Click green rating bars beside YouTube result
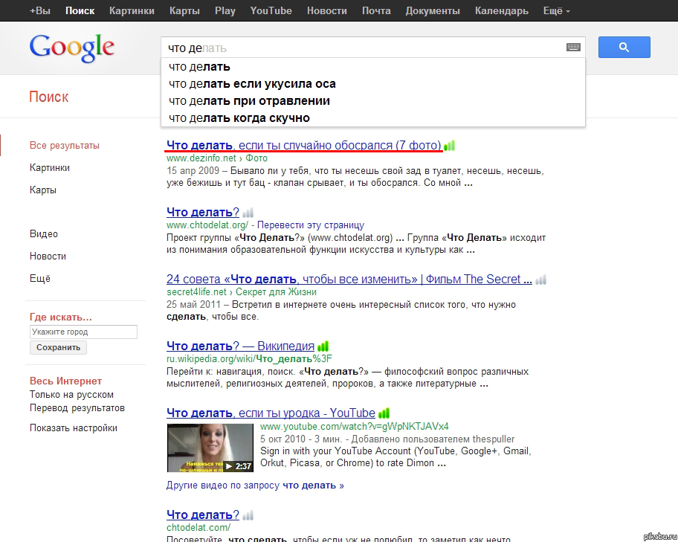This screenshot has width=678, height=542. coord(384,413)
